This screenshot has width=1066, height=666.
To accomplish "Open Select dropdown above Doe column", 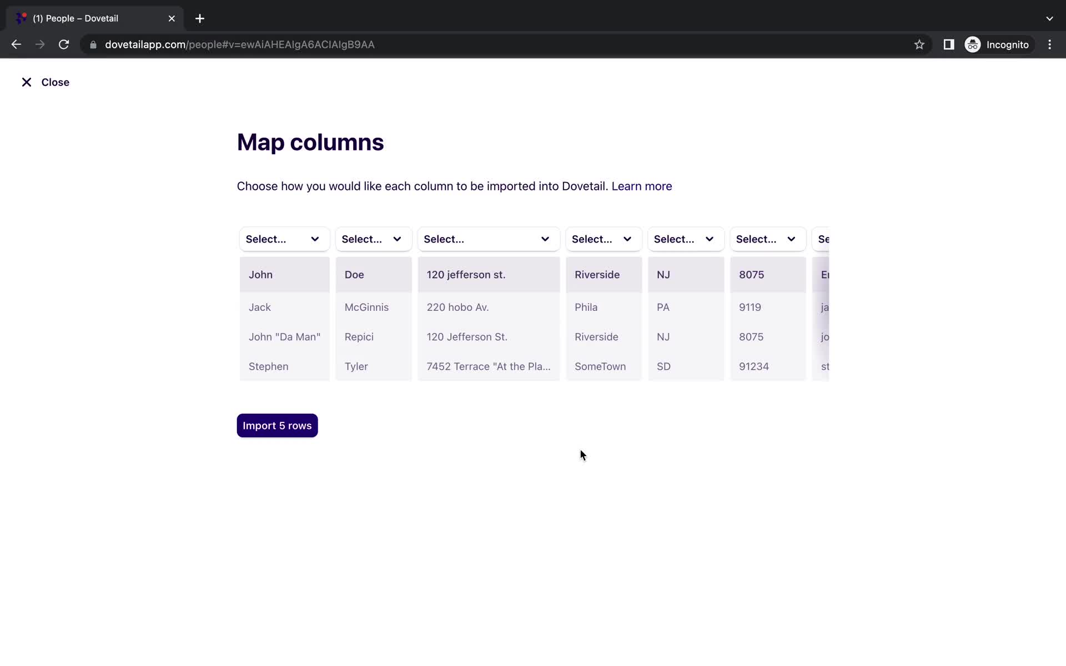I will (x=374, y=239).
